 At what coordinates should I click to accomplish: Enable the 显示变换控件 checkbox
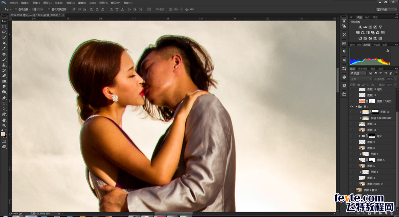pos(49,10)
